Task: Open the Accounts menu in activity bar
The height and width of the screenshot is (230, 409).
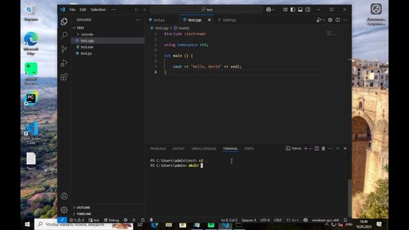Action: 64,196
